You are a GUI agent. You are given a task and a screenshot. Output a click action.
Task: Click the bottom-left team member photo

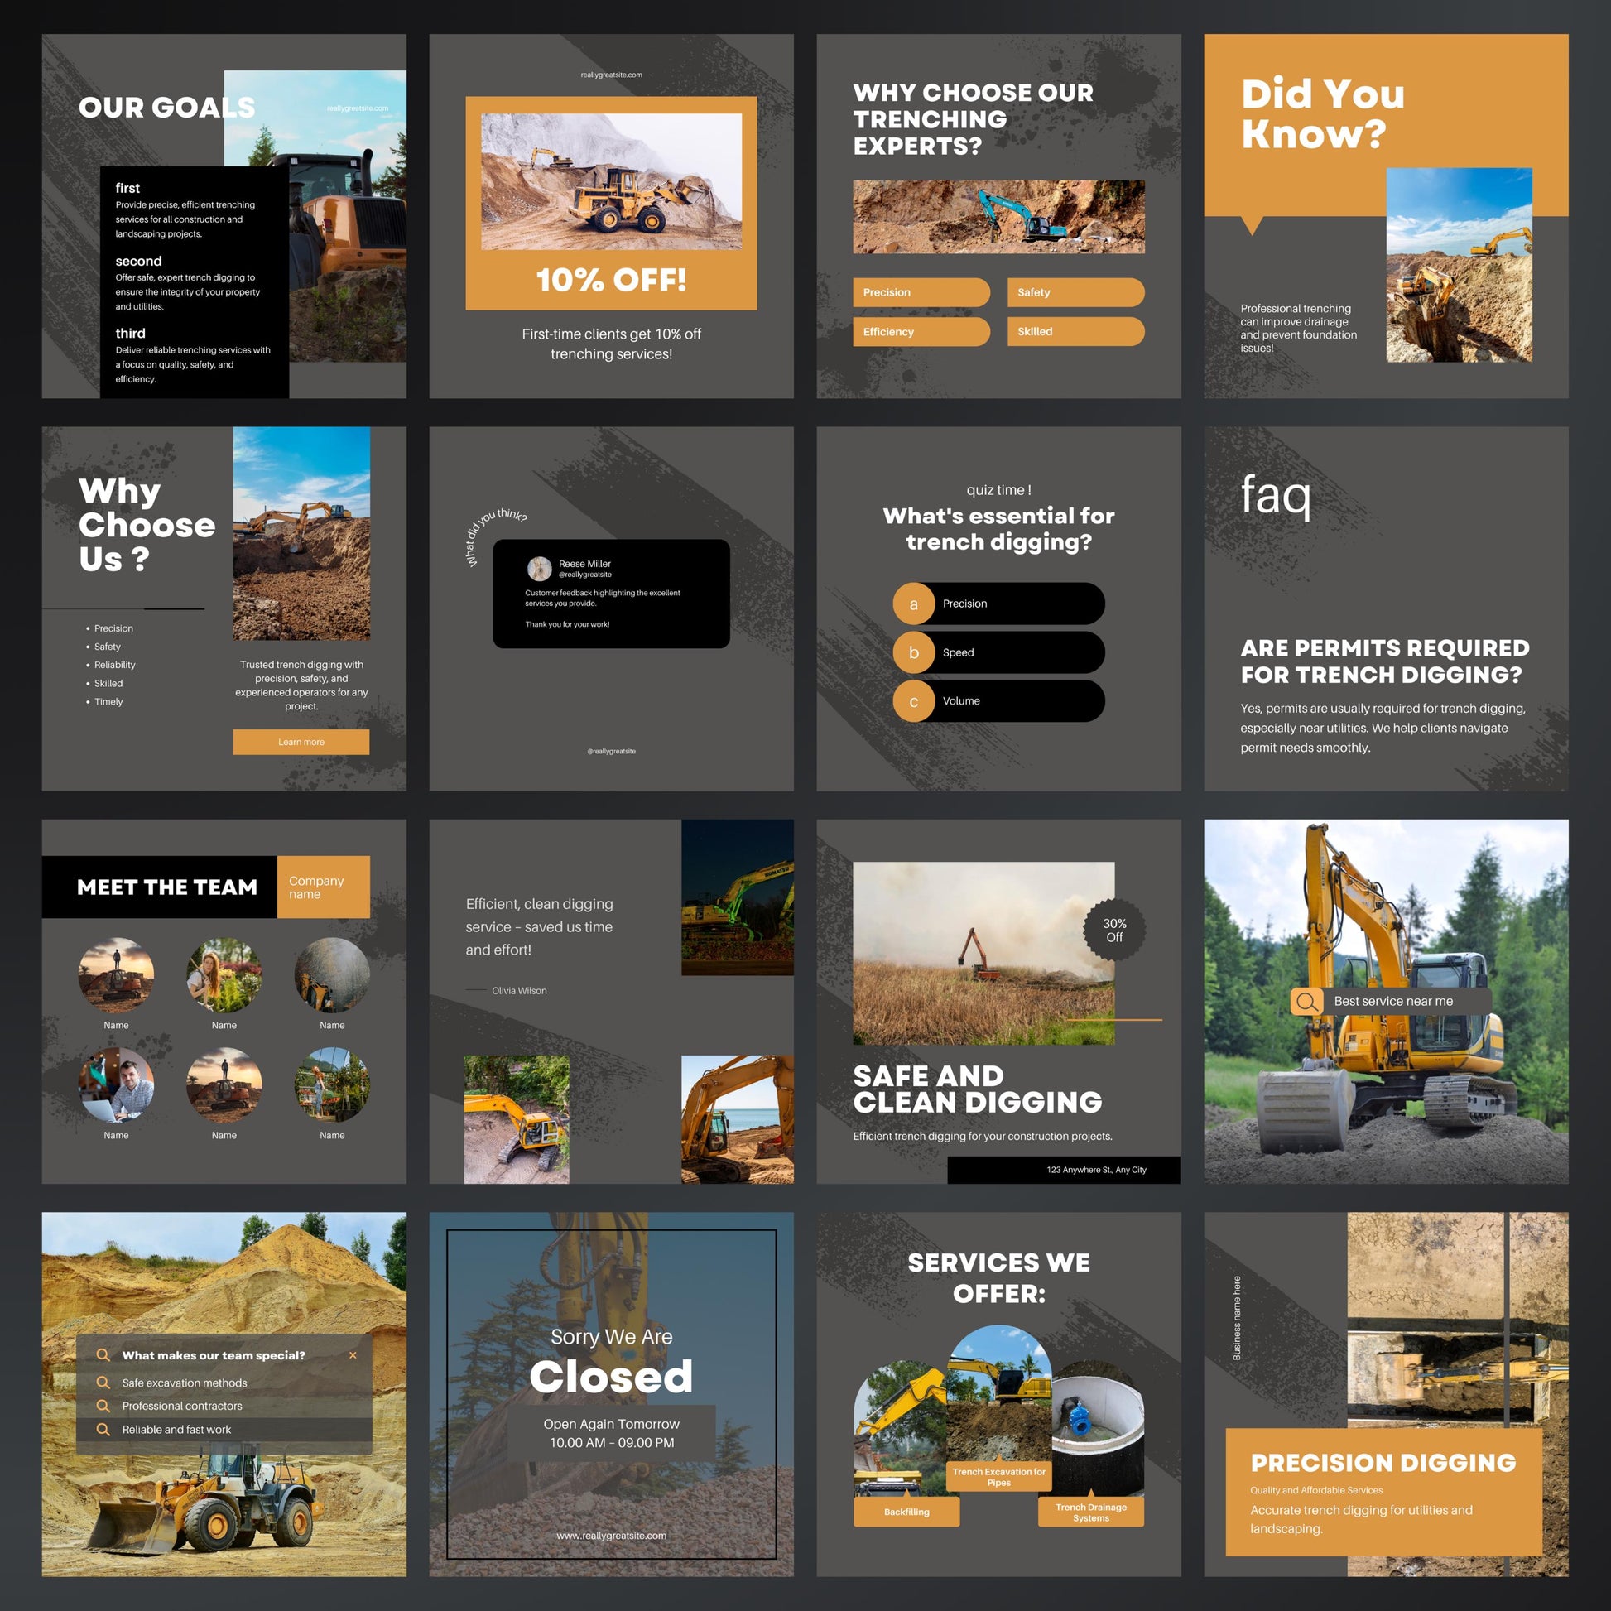(116, 1084)
